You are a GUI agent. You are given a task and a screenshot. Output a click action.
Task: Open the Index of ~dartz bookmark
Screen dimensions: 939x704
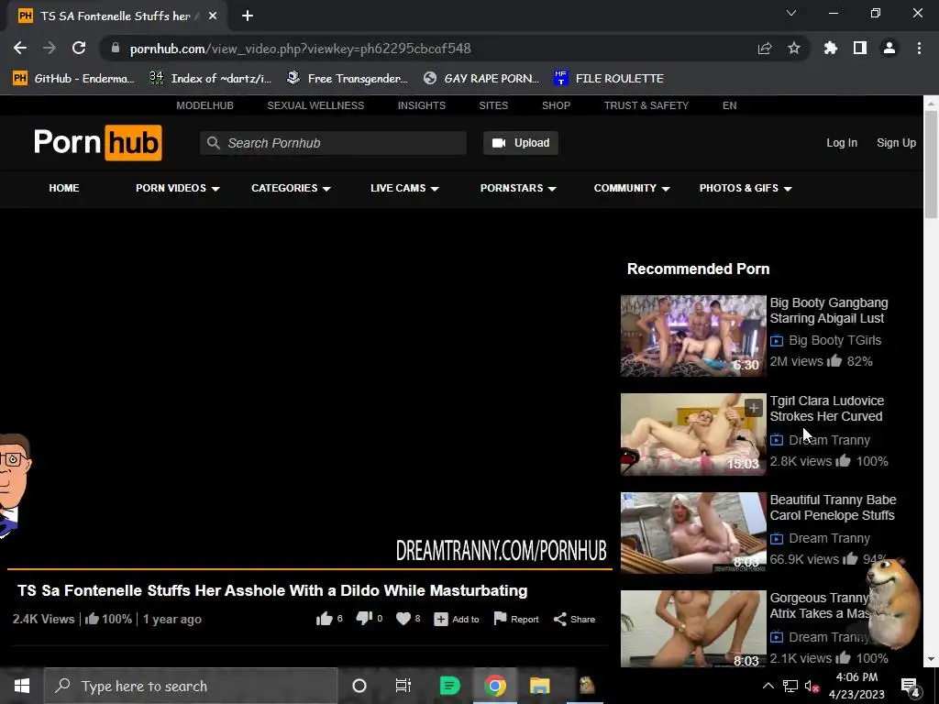coord(210,79)
